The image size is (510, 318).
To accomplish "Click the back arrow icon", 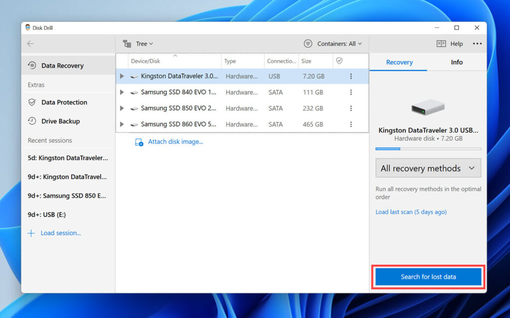I will [30, 44].
